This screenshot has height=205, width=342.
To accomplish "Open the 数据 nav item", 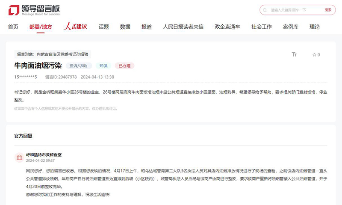I will (125, 27).
